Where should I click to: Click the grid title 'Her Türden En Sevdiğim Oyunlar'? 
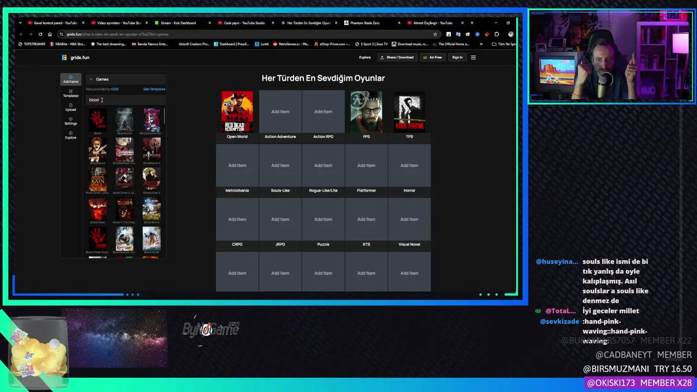click(323, 78)
